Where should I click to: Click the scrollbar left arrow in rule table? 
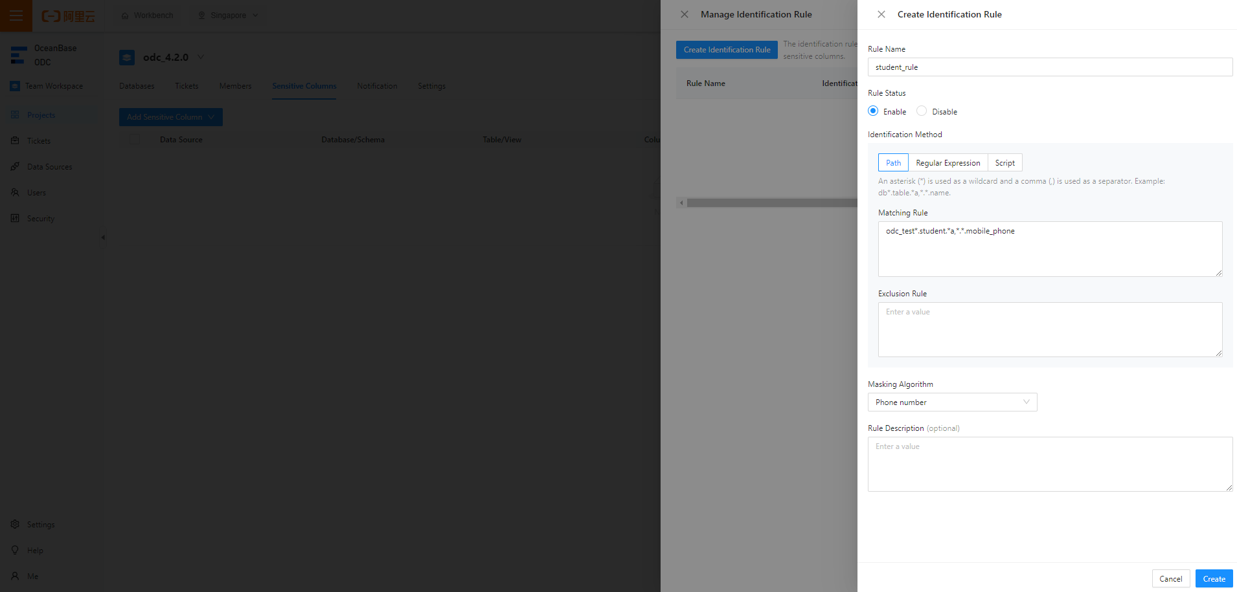point(681,203)
